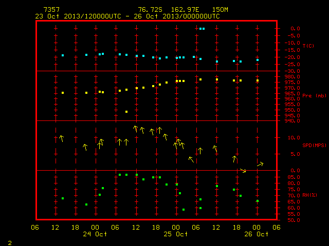329x246 pixels.
Task: Click the T(C) temperature axis label
Action: [308, 46]
